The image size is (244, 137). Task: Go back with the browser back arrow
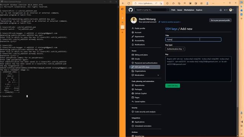click(x=123, y=3)
